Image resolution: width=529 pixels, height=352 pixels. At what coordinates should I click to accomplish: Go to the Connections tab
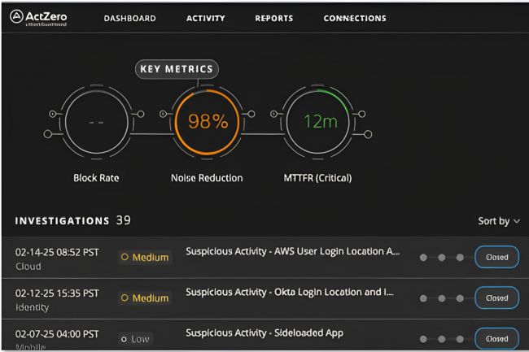pyautogui.click(x=355, y=18)
